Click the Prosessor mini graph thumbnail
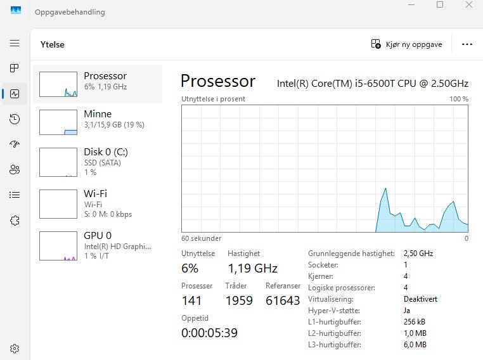 tap(58, 84)
